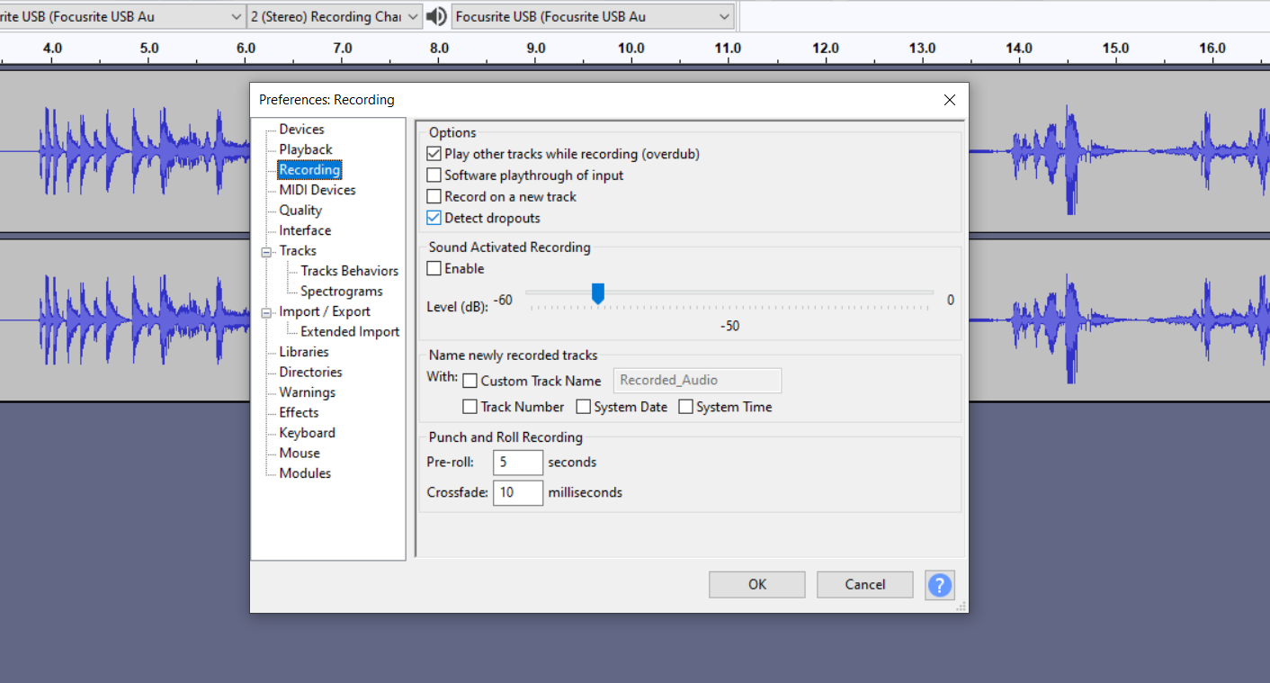The width and height of the screenshot is (1270, 683).
Task: Select the Recording preferences category
Action: tap(309, 170)
